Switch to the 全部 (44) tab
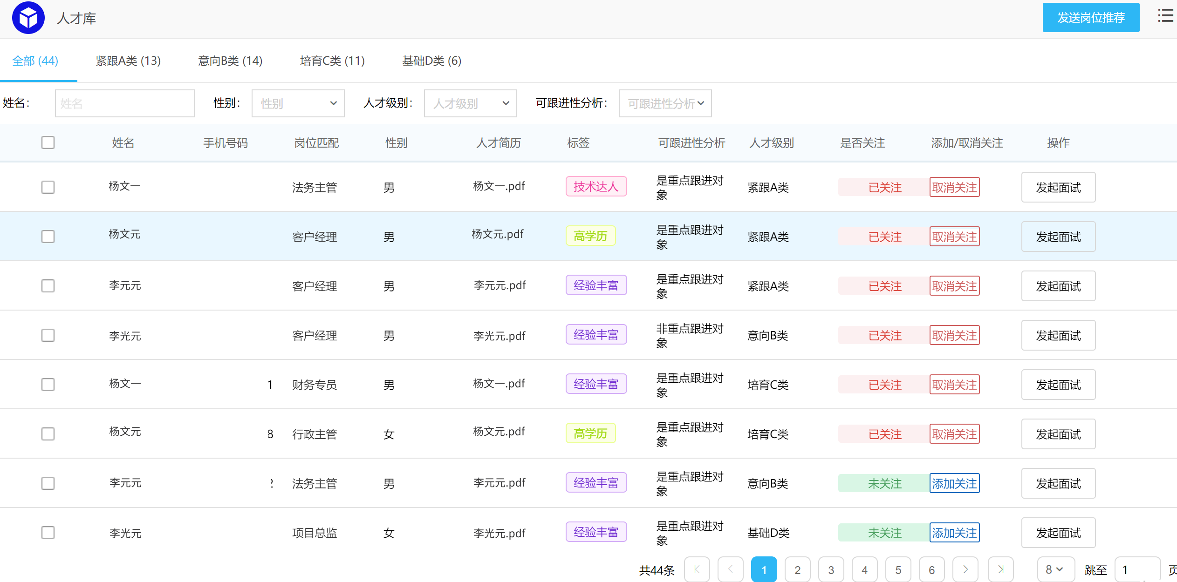 tap(35, 61)
